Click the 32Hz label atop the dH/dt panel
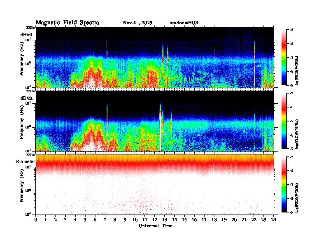Screen dimensions: 326x252 click(30, 28)
